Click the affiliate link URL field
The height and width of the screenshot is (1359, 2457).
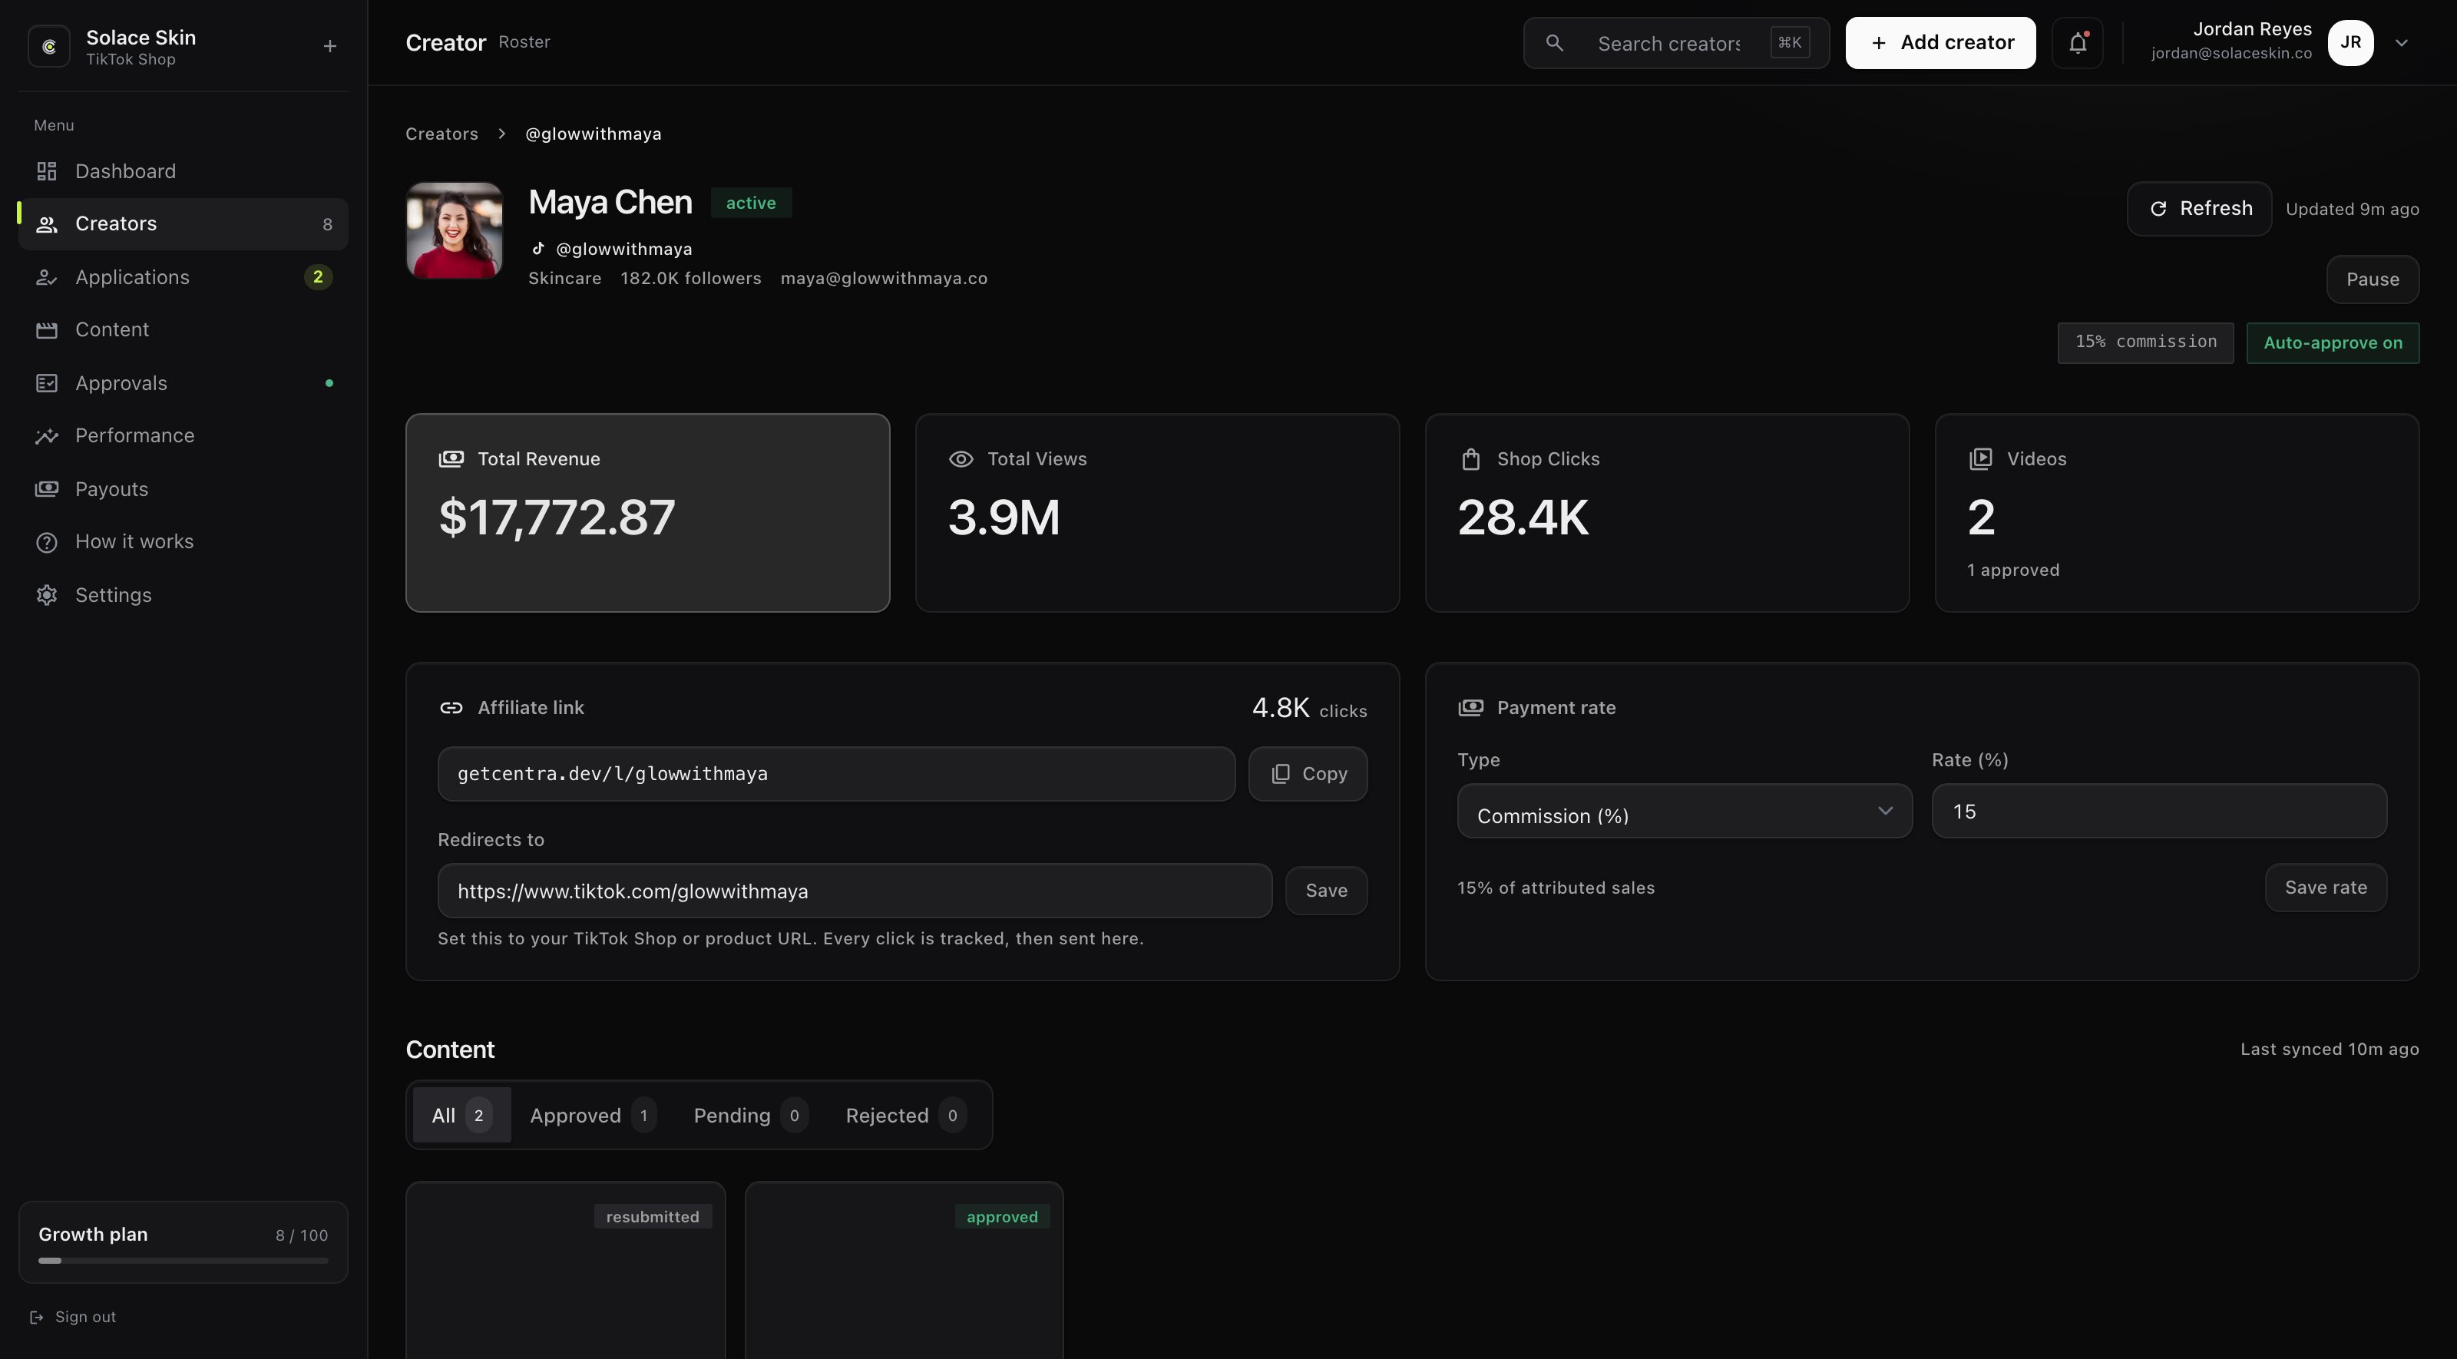[836, 775]
